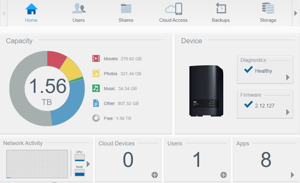The height and width of the screenshot is (183, 300).
Task: Expand the Firmware panel arrow
Action: (x=288, y=112)
